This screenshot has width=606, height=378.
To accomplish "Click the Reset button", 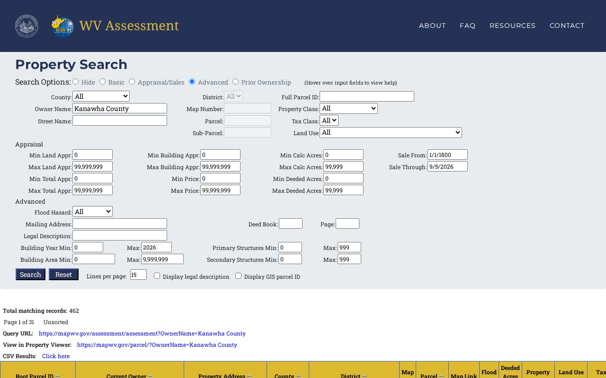I will pyautogui.click(x=63, y=275).
